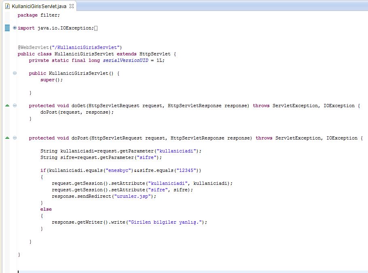This screenshot has width=368, height=273.
Task: Place cursor on the highlighted empty last line
Action: [162, 271]
